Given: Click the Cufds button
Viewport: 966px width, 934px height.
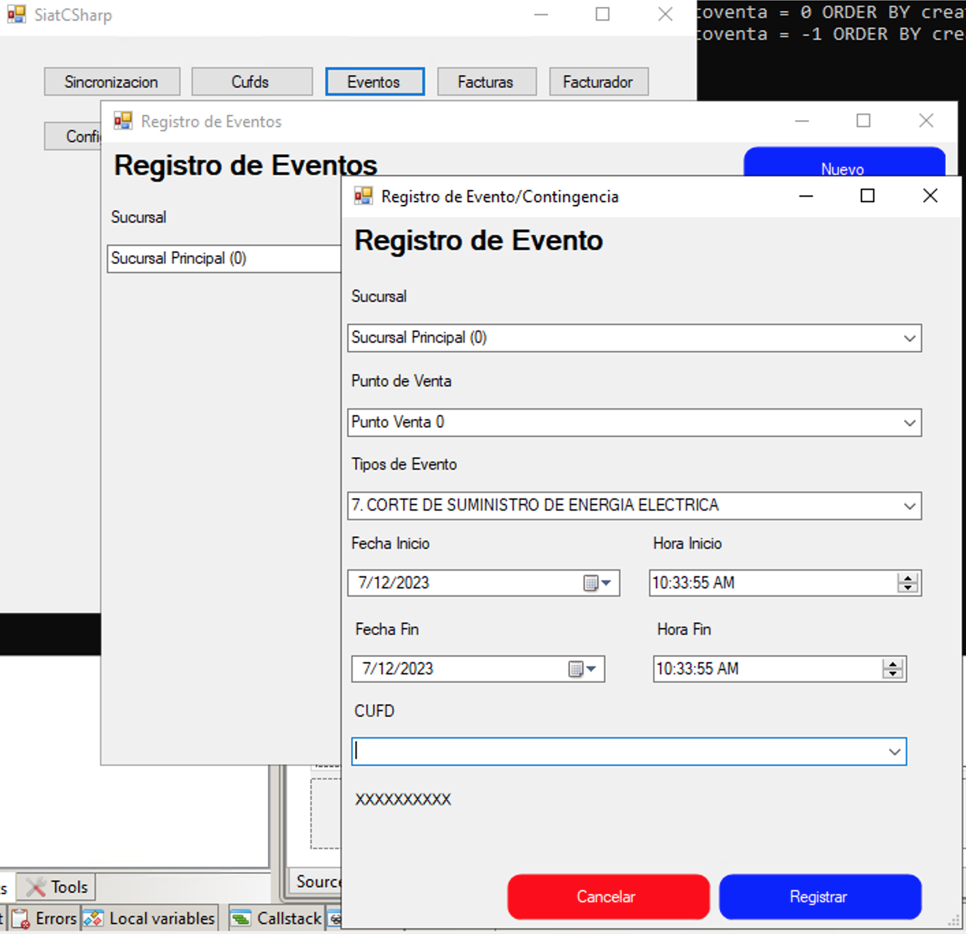Looking at the screenshot, I should tap(251, 82).
